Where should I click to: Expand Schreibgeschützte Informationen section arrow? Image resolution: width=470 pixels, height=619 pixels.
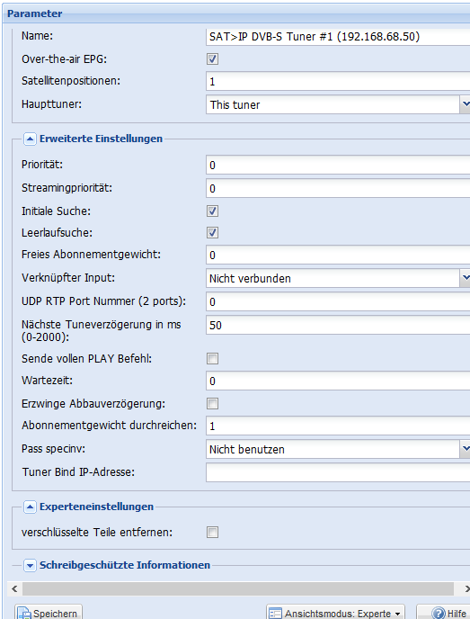click(x=30, y=565)
